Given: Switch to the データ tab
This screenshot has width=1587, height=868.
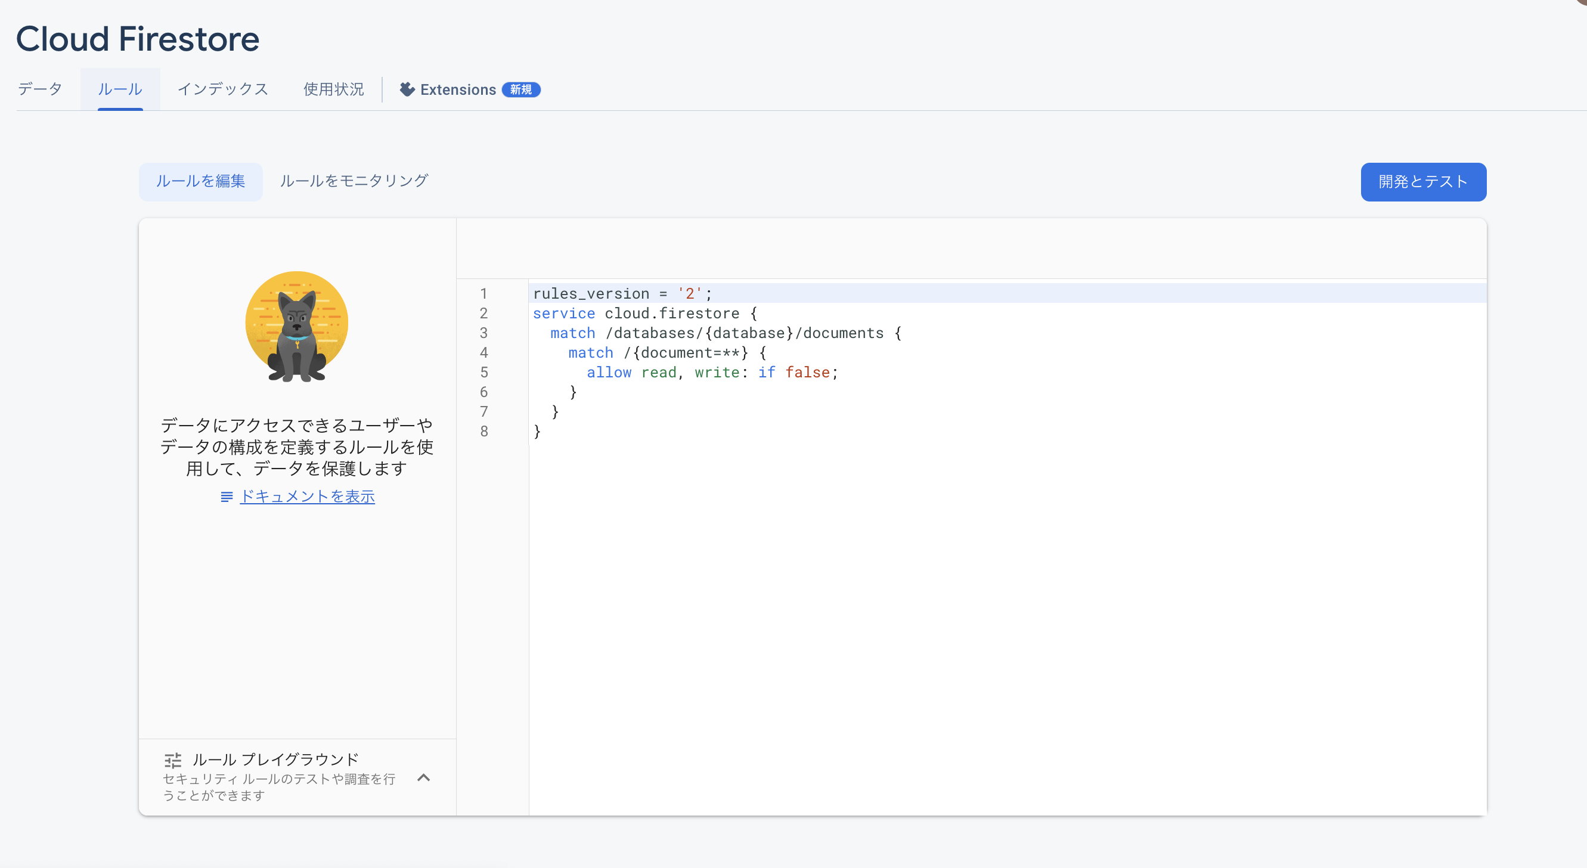Looking at the screenshot, I should (40, 89).
